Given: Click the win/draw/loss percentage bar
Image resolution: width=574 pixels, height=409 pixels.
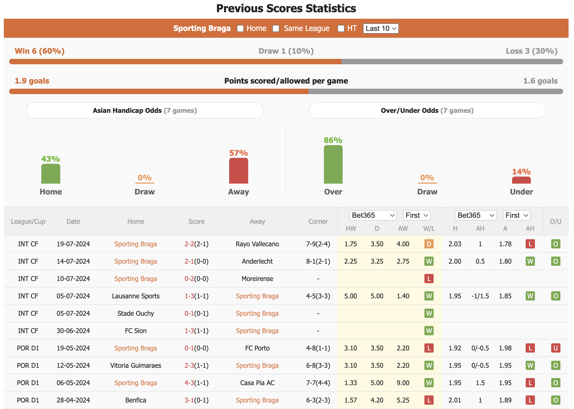Looking at the screenshot, I should pyautogui.click(x=286, y=62).
